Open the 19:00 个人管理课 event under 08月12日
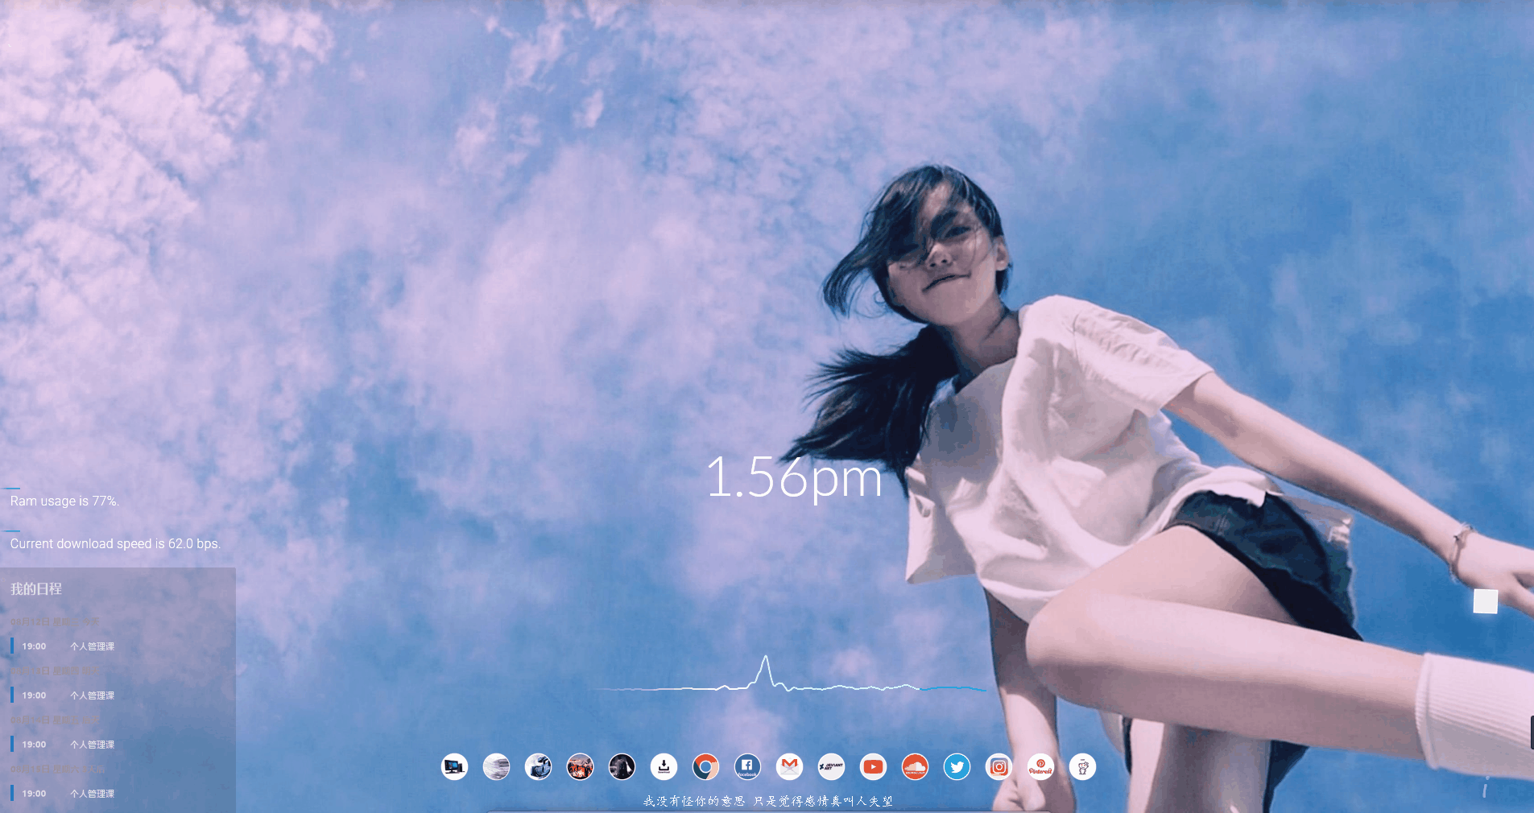The image size is (1534, 813). [64, 646]
